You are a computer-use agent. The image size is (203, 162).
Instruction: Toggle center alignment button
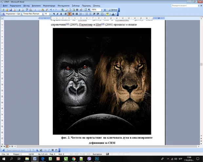coord(69,14)
